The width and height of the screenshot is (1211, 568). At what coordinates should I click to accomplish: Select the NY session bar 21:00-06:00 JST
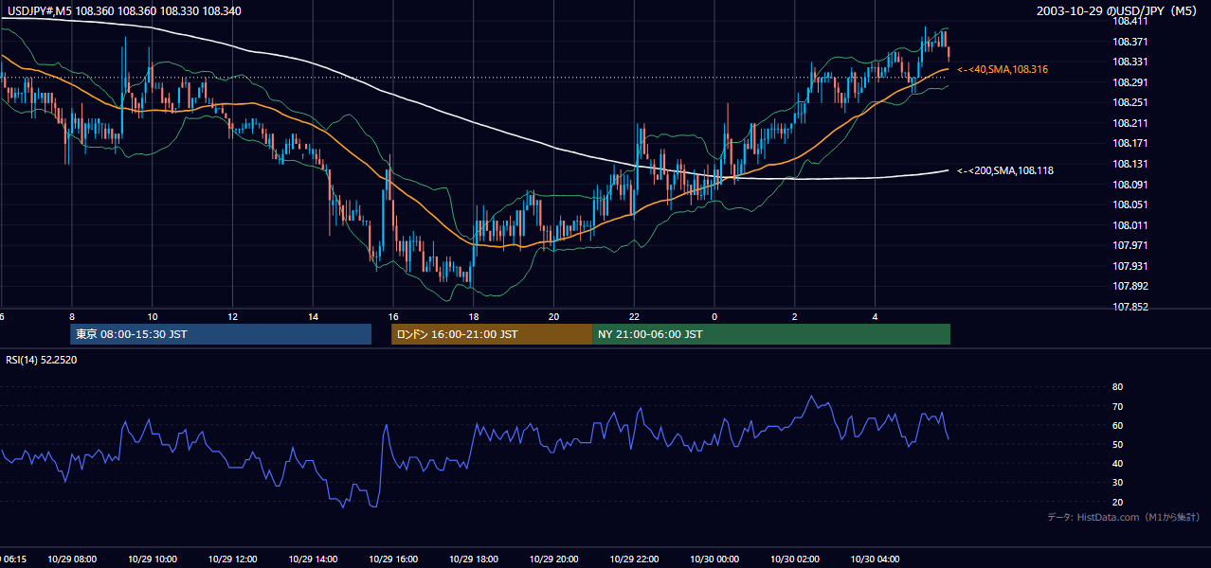point(771,334)
